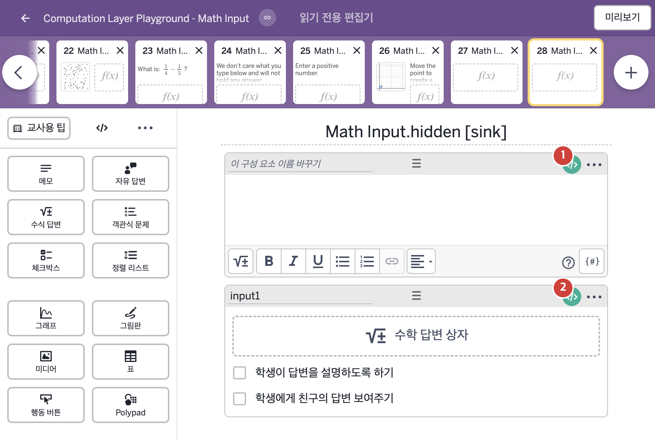655x440 pixels.
Task: Open the 교사용 팁 teacher tips button
Action: click(x=39, y=128)
